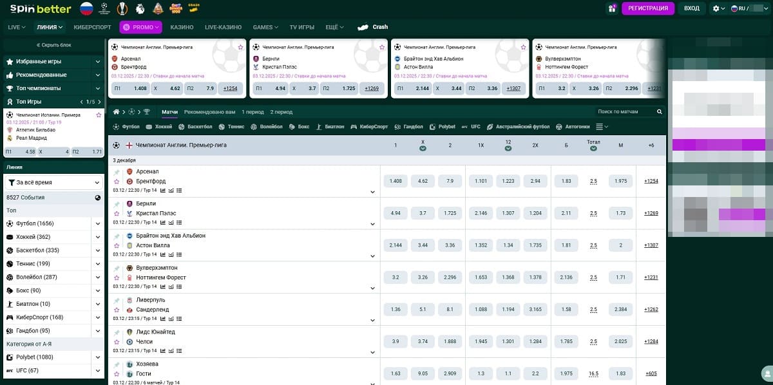Screen dimensions: 773x385
Task: Bet on Ливерпуль win at 1.36
Action: [x=396, y=309]
